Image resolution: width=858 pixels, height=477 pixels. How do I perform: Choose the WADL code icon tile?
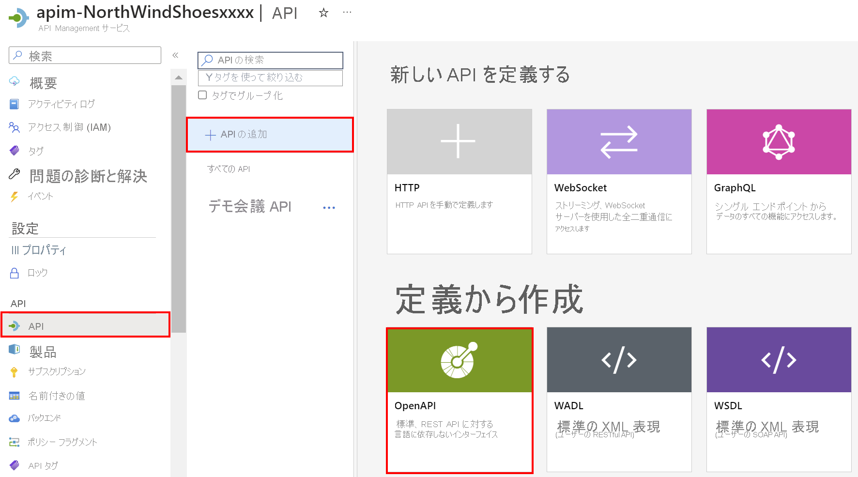click(619, 360)
